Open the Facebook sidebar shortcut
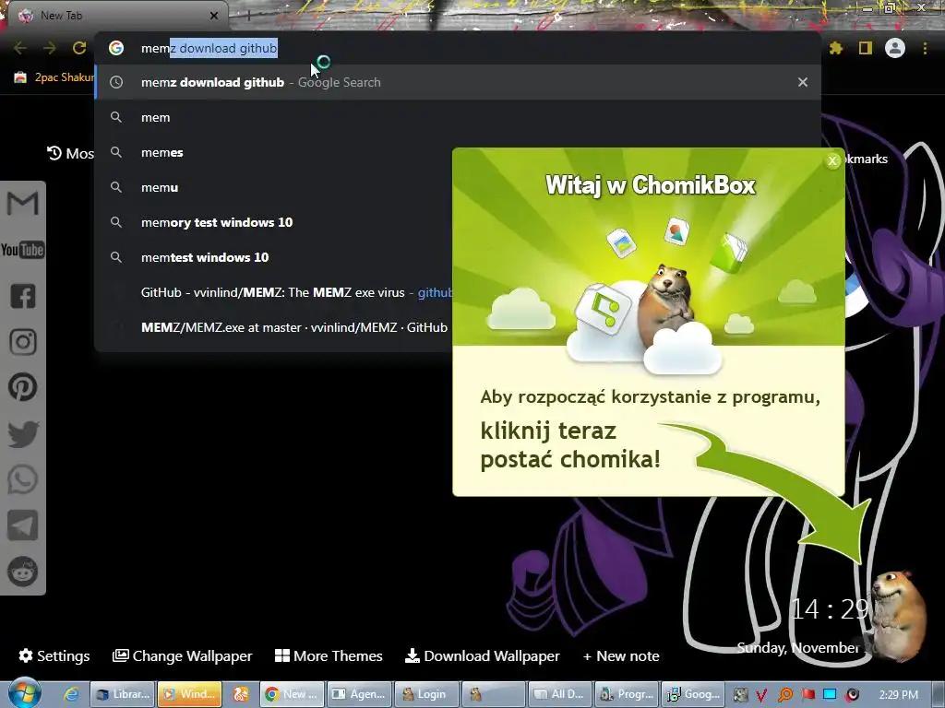The image size is (945, 708). point(23,296)
